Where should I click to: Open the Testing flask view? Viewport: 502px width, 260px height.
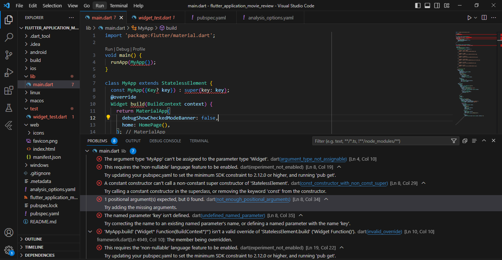[x=9, y=108]
